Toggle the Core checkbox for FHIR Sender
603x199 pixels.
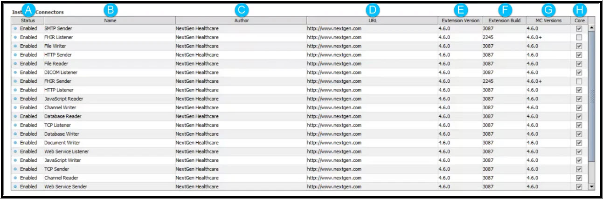coord(579,81)
